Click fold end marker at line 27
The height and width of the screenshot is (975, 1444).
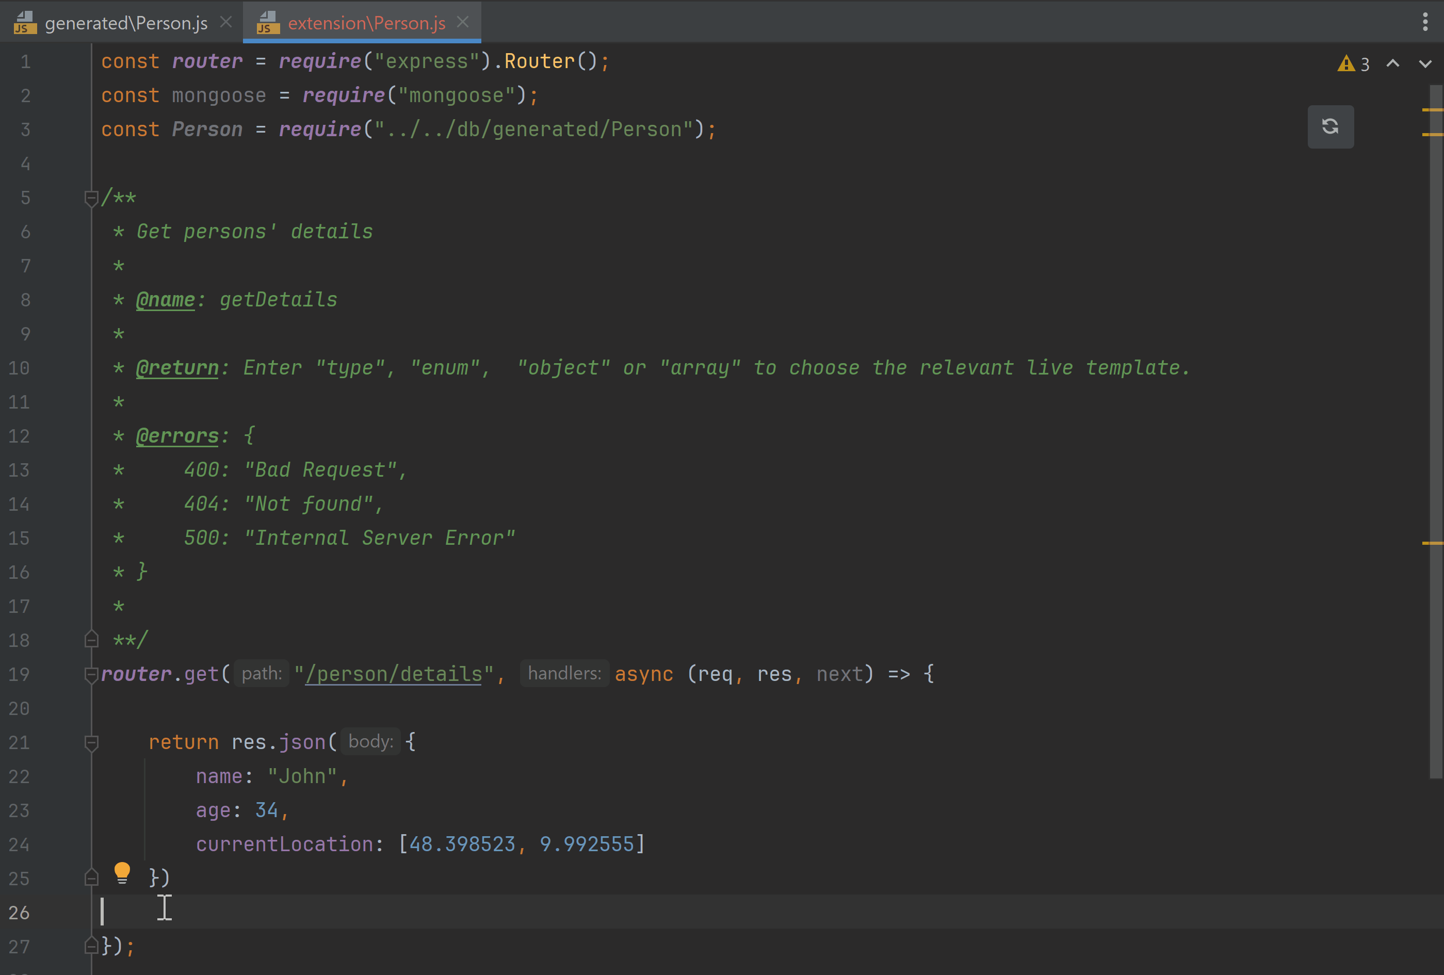(x=91, y=946)
